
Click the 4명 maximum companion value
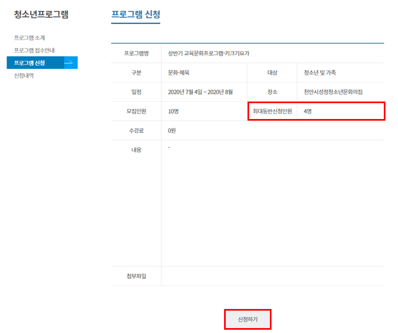coord(307,111)
